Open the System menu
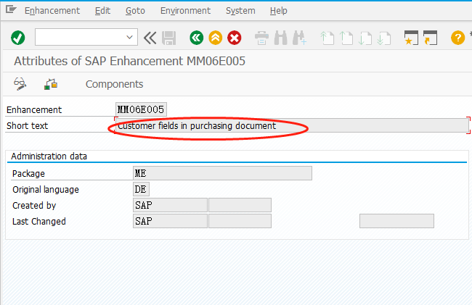 click(240, 11)
